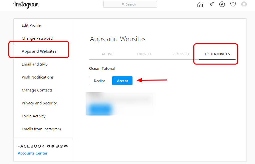
Task: Go to the Home feed icon
Action: 200,4
